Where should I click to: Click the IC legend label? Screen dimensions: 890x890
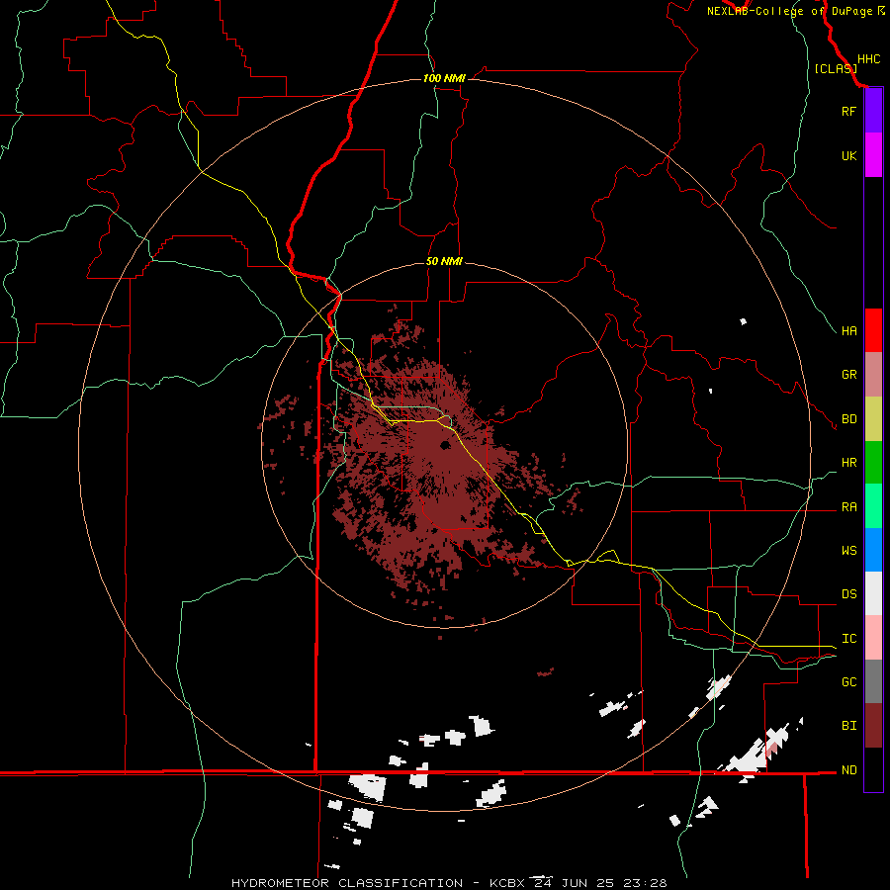tap(848, 639)
